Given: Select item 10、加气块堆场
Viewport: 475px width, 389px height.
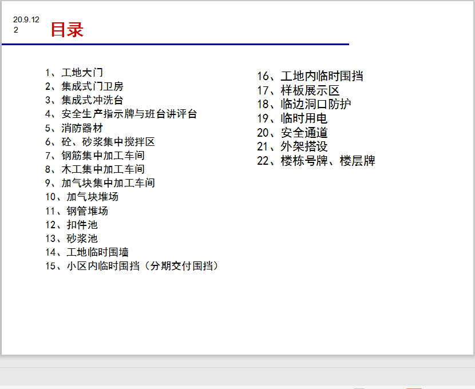Looking at the screenshot, I should 82,197.
